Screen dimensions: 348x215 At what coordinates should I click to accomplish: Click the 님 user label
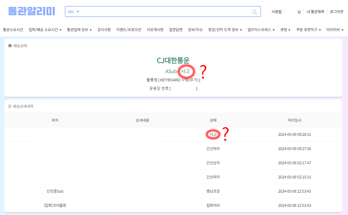(x=299, y=12)
